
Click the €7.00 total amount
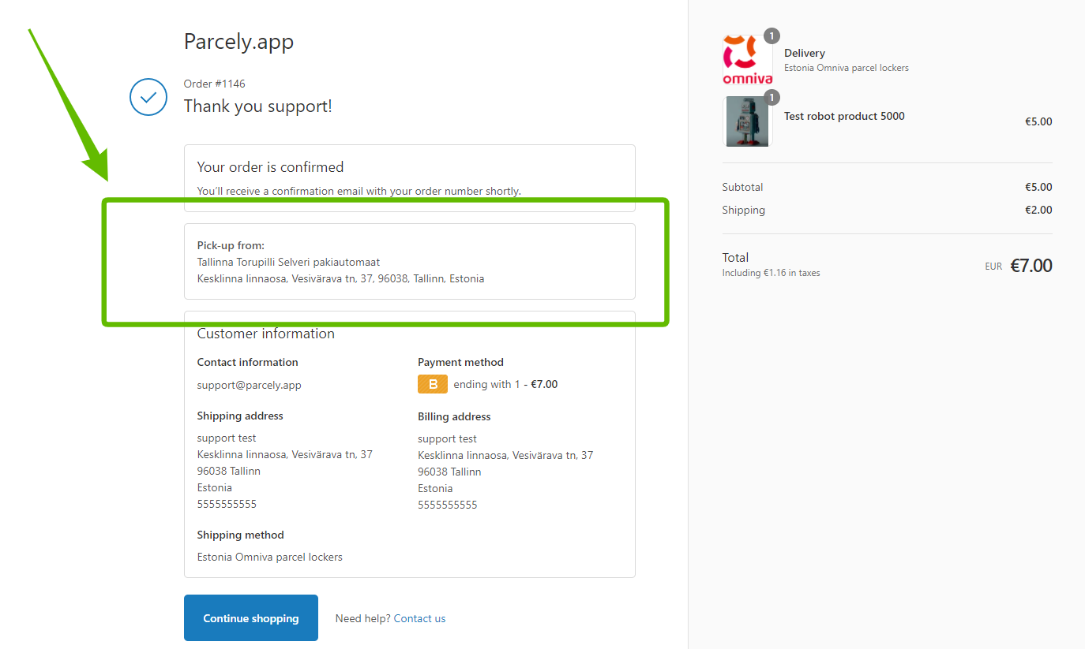[x=1031, y=266]
